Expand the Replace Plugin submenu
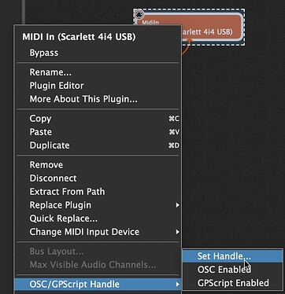 coord(98,205)
